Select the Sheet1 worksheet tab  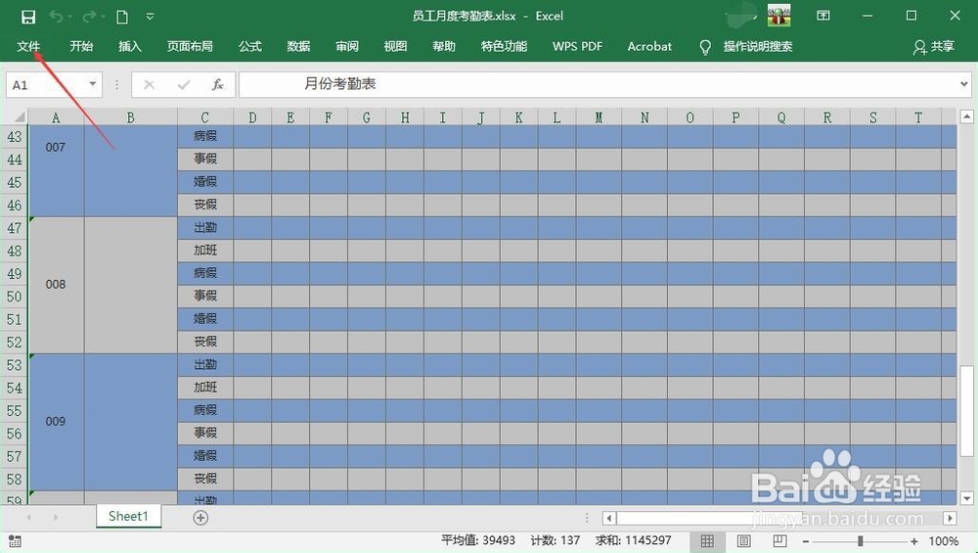[128, 516]
